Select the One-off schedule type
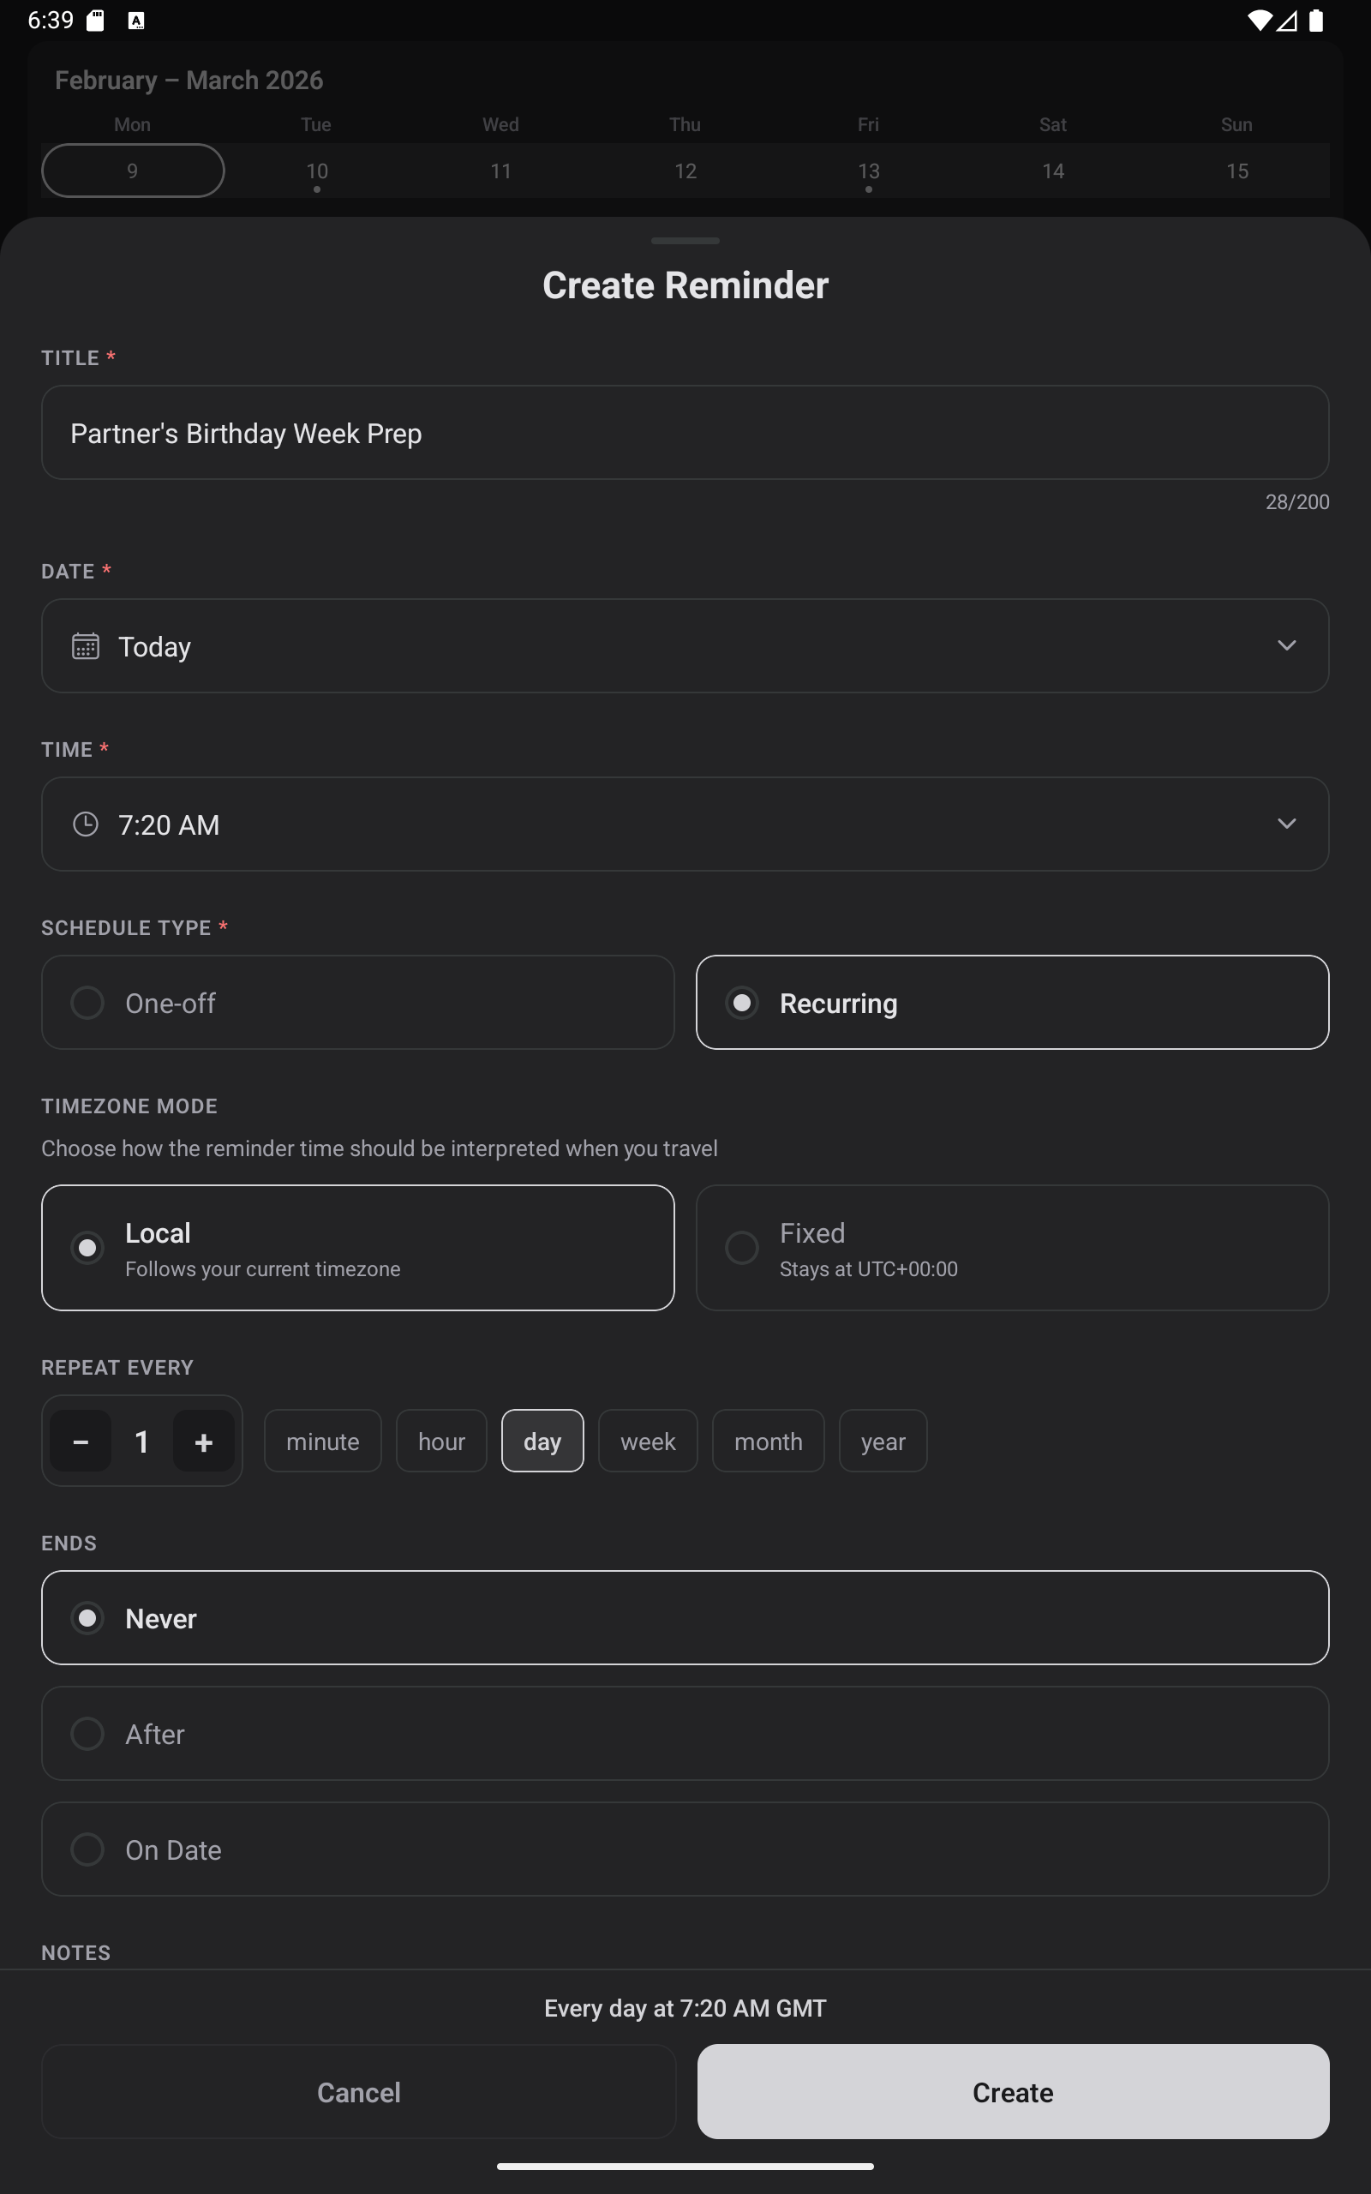This screenshot has height=2194, width=1371. [x=358, y=1003]
